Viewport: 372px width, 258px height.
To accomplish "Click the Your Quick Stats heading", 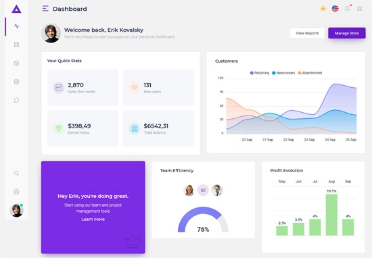I will (x=64, y=61).
